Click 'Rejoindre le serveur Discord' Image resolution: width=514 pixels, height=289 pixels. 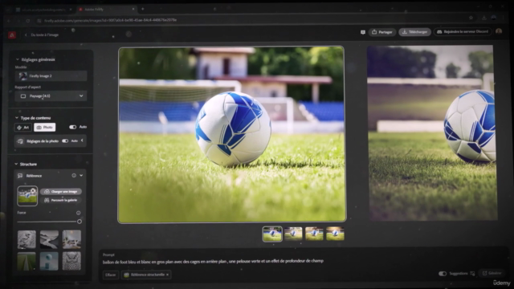pos(463,32)
